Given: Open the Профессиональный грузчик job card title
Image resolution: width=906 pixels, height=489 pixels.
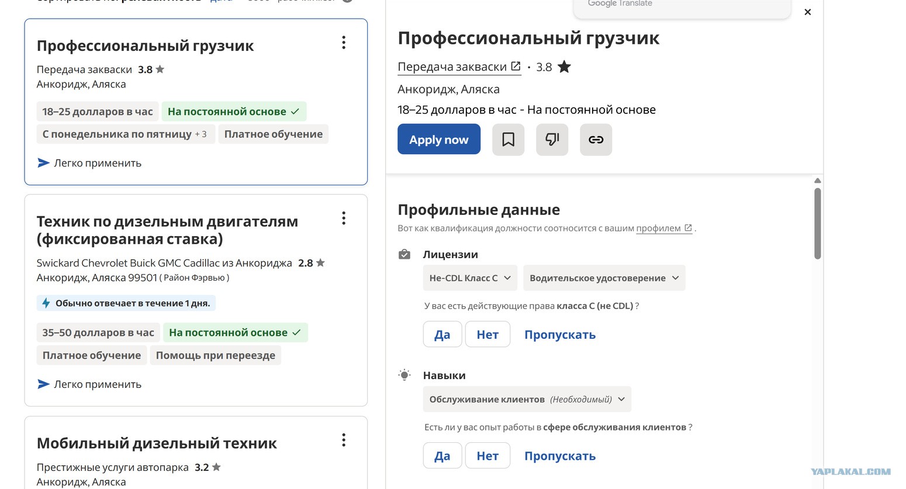Looking at the screenshot, I should pyautogui.click(x=145, y=46).
